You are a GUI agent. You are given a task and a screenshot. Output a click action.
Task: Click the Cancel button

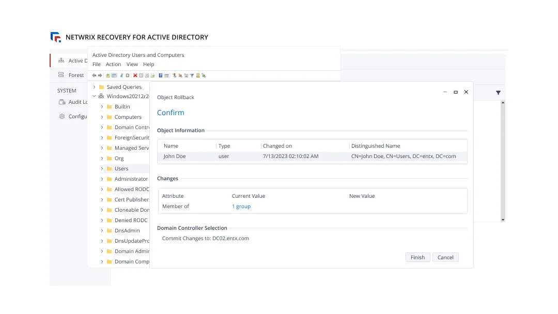(445, 258)
